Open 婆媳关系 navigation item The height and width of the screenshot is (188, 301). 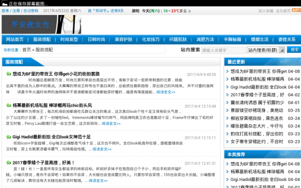tap(287, 40)
